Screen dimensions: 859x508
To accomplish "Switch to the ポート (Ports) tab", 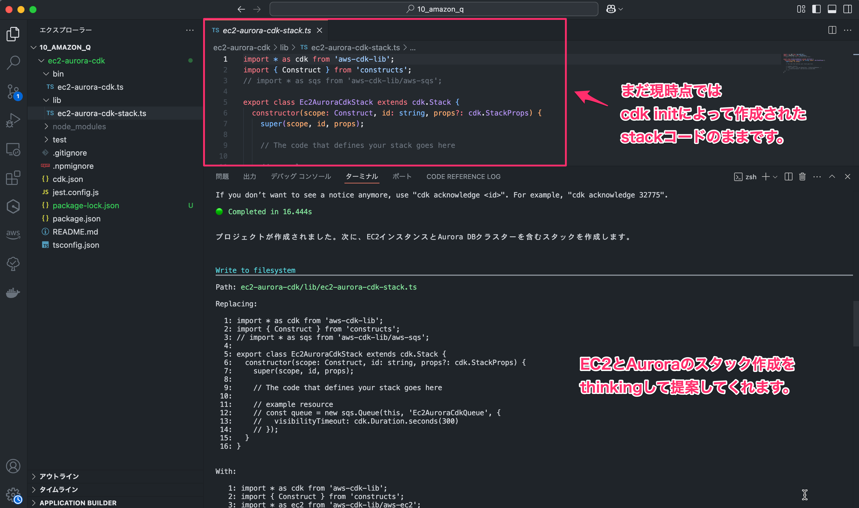I will pyautogui.click(x=402, y=177).
